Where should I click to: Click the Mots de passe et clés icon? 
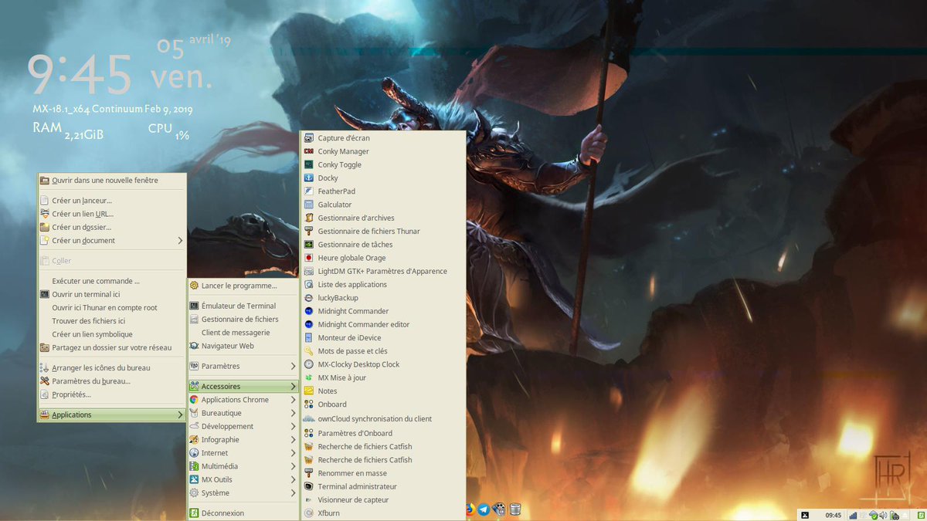[309, 351]
